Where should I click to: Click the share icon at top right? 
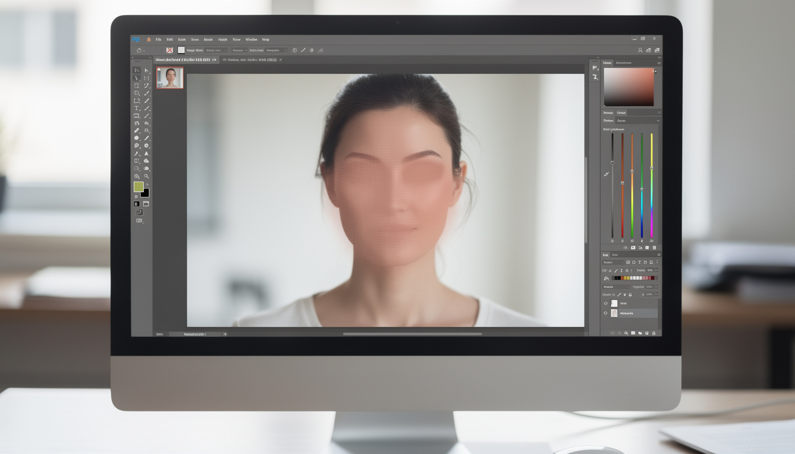click(648, 50)
